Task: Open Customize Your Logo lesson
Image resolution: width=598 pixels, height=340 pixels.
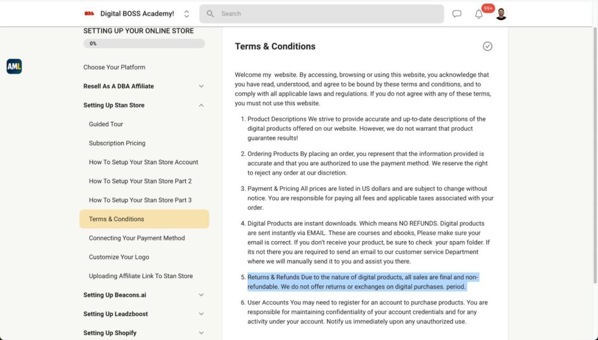Action: click(x=119, y=257)
